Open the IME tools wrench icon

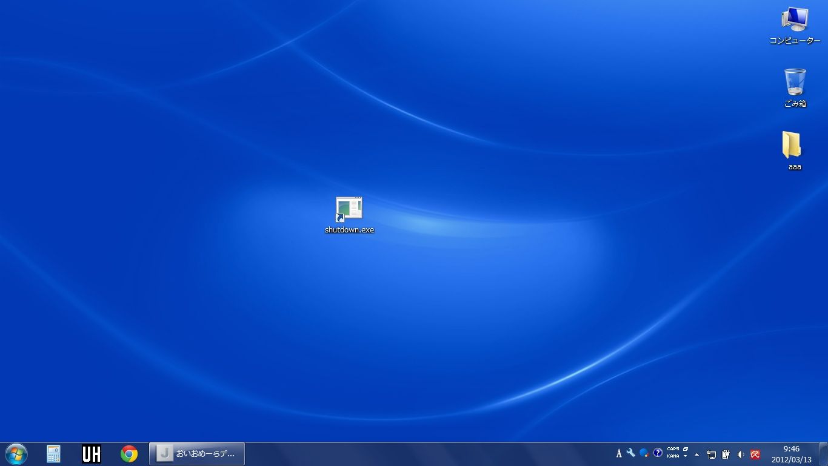tap(631, 453)
